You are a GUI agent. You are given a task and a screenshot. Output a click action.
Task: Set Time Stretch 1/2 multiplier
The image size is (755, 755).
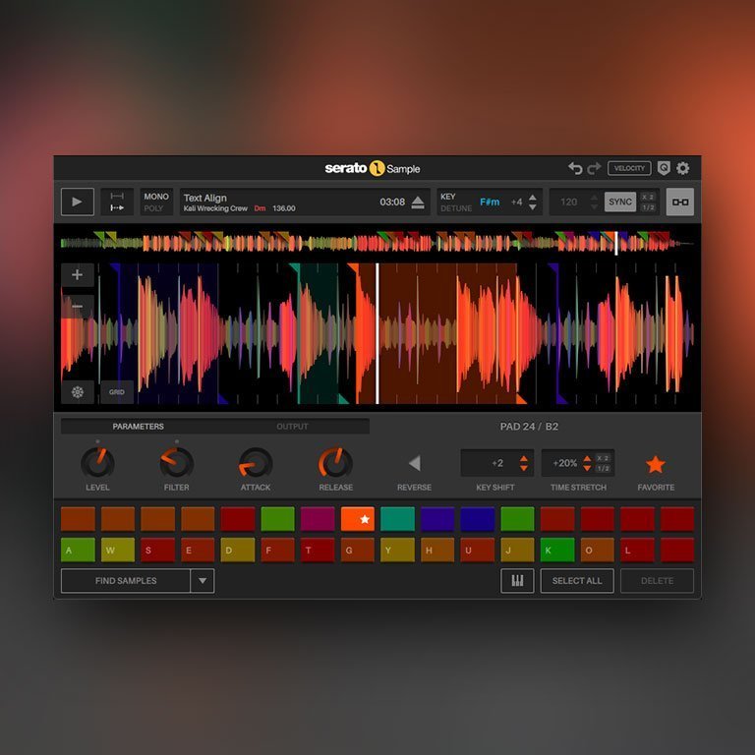[x=603, y=469]
